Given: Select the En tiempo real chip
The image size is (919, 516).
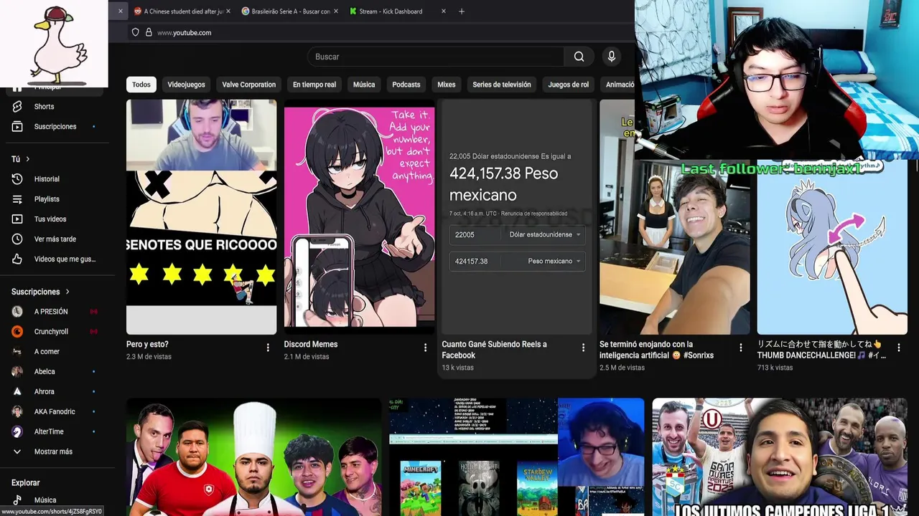Looking at the screenshot, I should [x=314, y=85].
